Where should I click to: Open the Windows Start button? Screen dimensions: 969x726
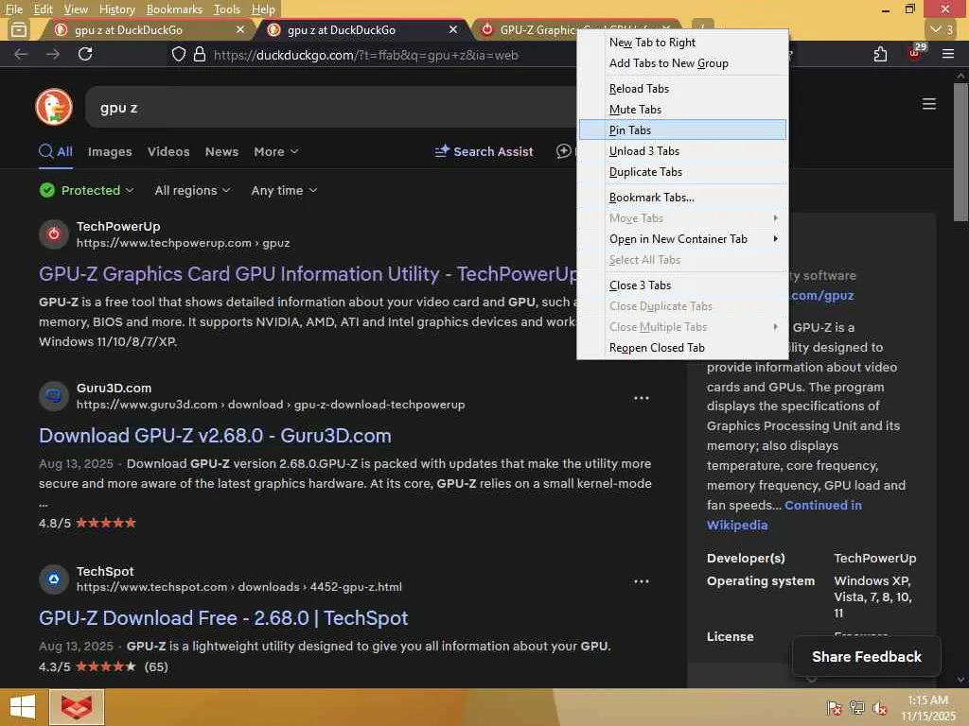tap(23, 707)
